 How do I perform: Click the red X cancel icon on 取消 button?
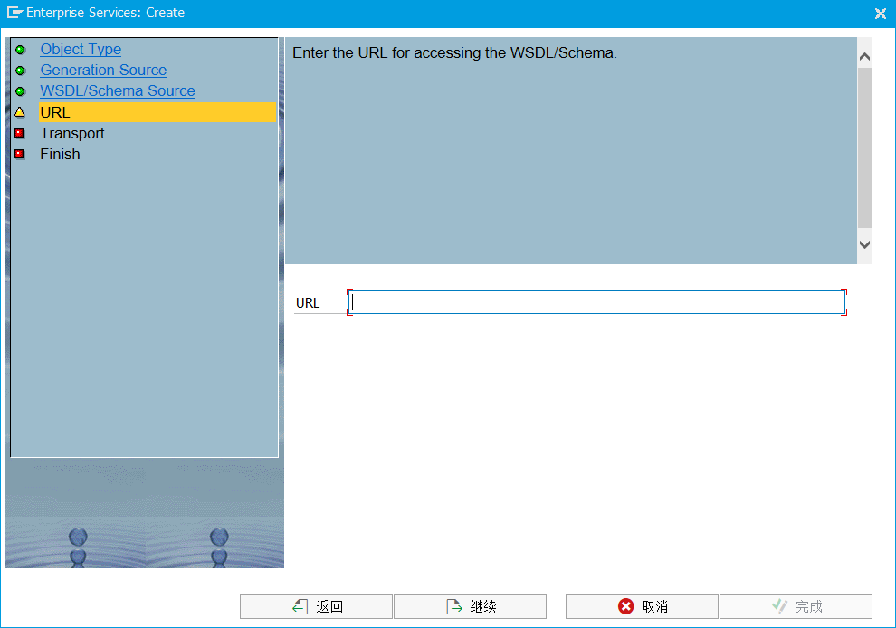(624, 606)
